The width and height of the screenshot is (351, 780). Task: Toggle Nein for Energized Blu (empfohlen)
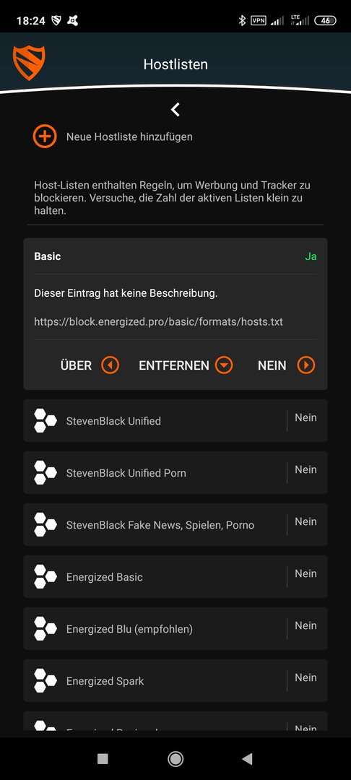pyautogui.click(x=305, y=625)
